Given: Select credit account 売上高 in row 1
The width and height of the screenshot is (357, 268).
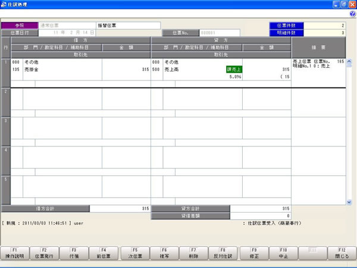Looking at the screenshot, I should pos(171,70).
